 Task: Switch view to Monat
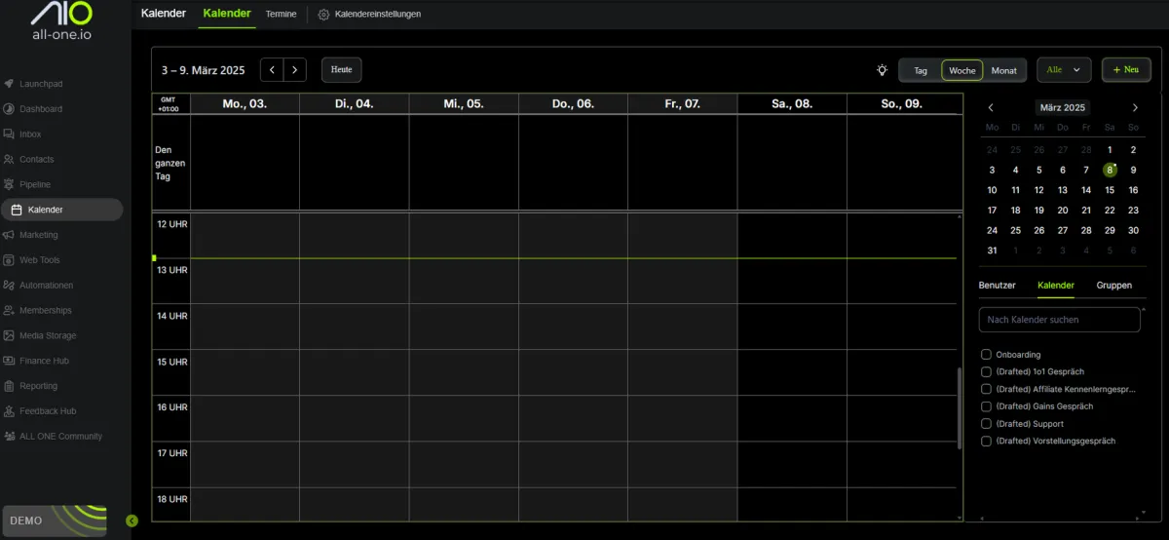1004,71
